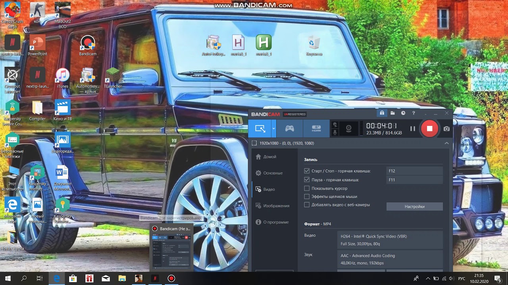508x285 pixels.
Task: Select the TLauncher desktop icon
Action: [x=113, y=78]
